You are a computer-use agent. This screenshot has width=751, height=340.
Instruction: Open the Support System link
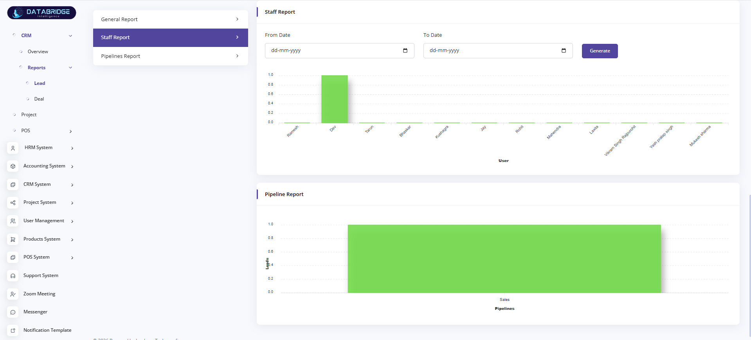coord(41,275)
